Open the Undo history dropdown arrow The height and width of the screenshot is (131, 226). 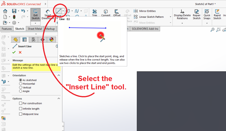tap(27, 11)
